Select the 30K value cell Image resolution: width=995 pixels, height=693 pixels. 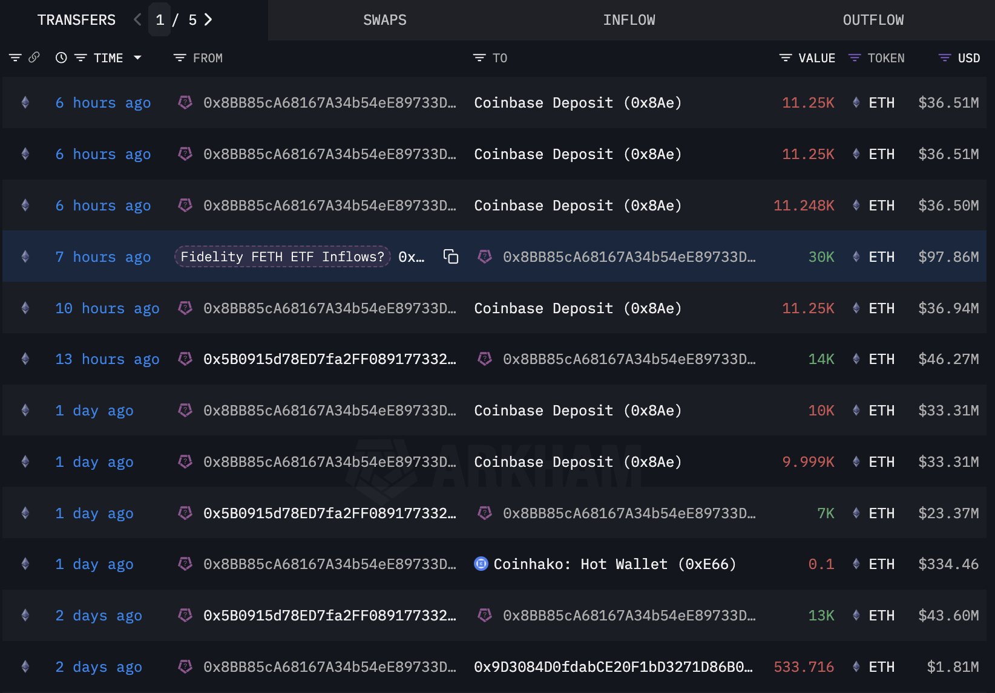[821, 257]
